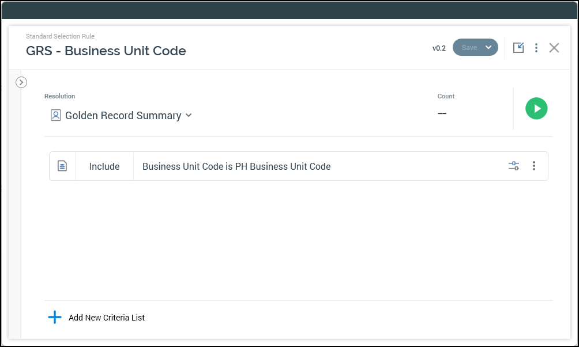Select the Golden Record Summary resolution text
Image resolution: width=579 pixels, height=347 pixels.
tap(123, 116)
